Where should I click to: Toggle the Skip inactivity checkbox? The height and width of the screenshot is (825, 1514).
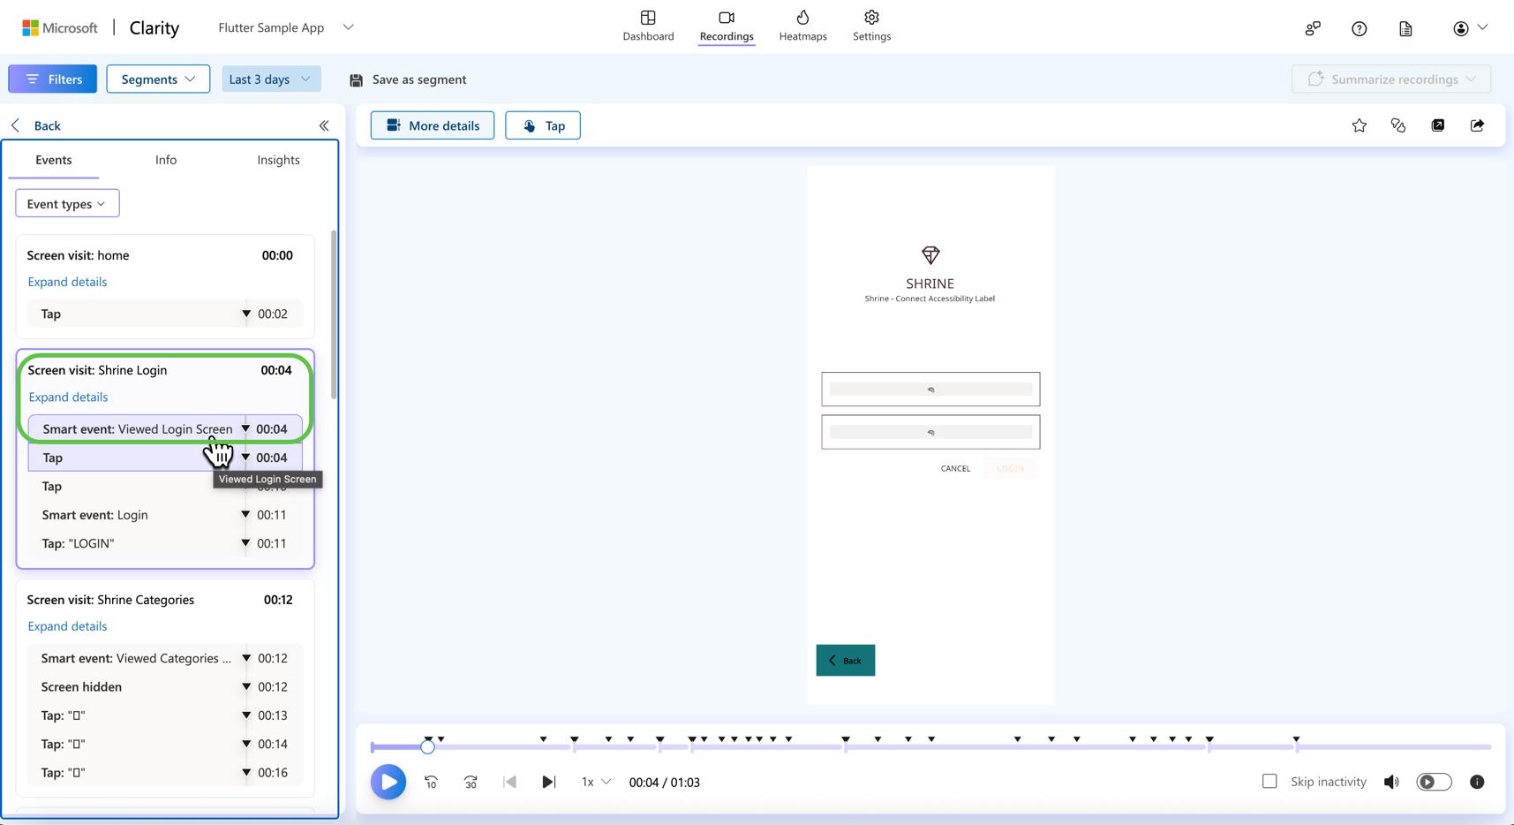[1269, 781]
